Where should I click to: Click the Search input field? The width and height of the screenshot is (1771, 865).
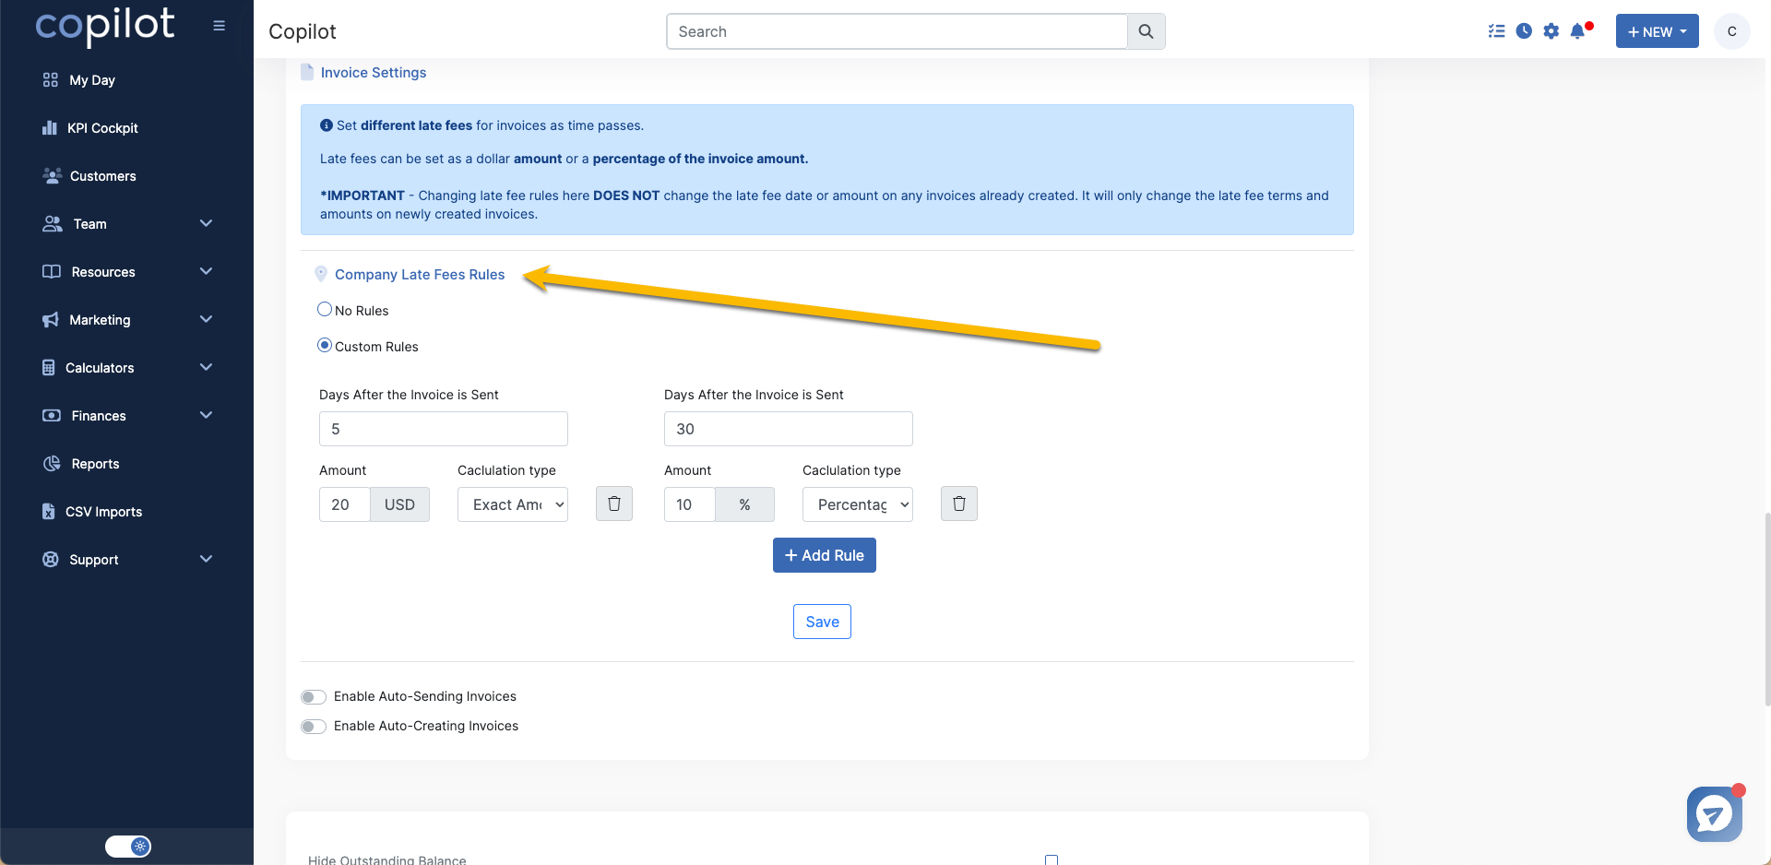pos(897,31)
